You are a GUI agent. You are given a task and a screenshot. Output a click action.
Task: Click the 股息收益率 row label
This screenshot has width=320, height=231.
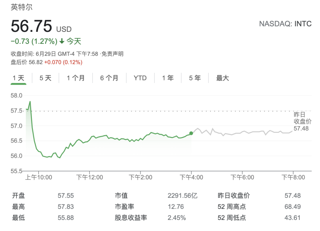pos(131,218)
